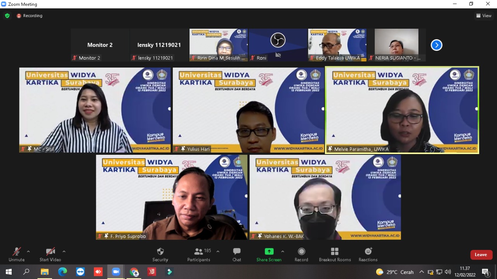Open the View layout menu
This screenshot has height=279, width=497.
pos(483,16)
